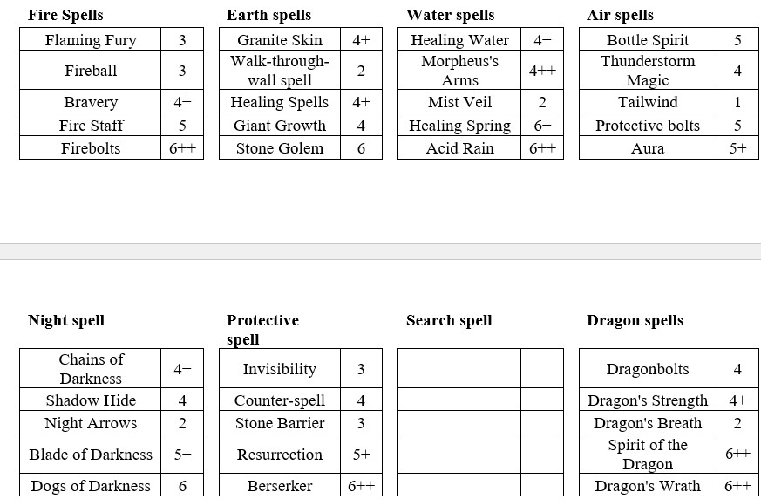Viewport: 761px width, 499px height.
Task: Select the Acid Rain table cell
Action: pos(459,148)
